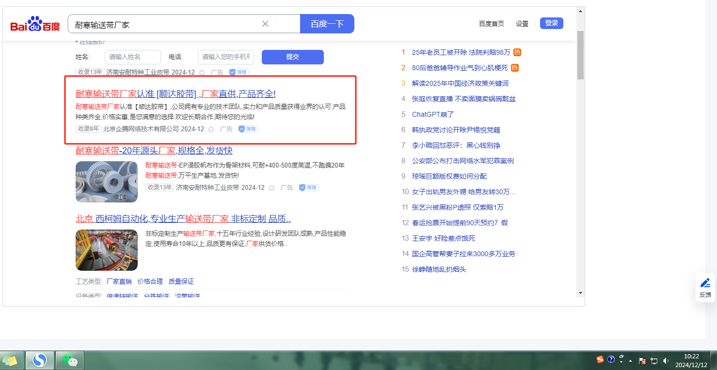Open 设置 in the top navigation
This screenshot has height=370, width=717.
(522, 24)
